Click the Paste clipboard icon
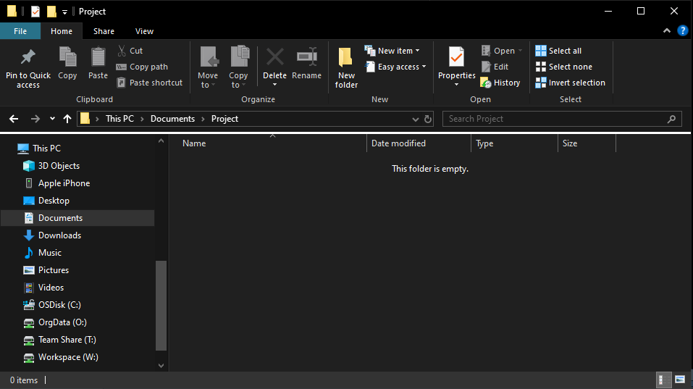Image resolution: width=693 pixels, height=389 pixels. tap(98, 57)
